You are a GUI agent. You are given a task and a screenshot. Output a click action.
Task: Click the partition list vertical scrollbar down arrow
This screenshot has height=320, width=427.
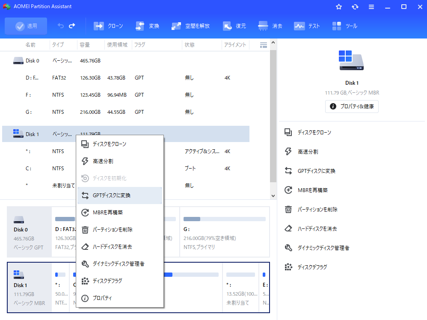[x=273, y=196]
